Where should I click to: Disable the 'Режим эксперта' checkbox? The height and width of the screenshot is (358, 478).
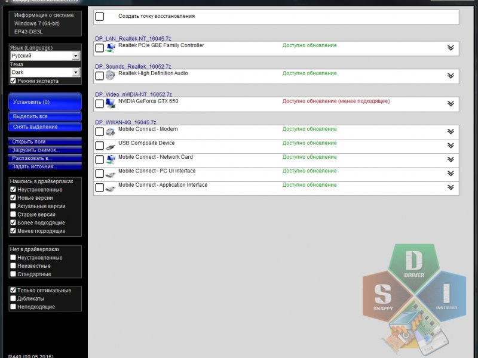point(13,81)
